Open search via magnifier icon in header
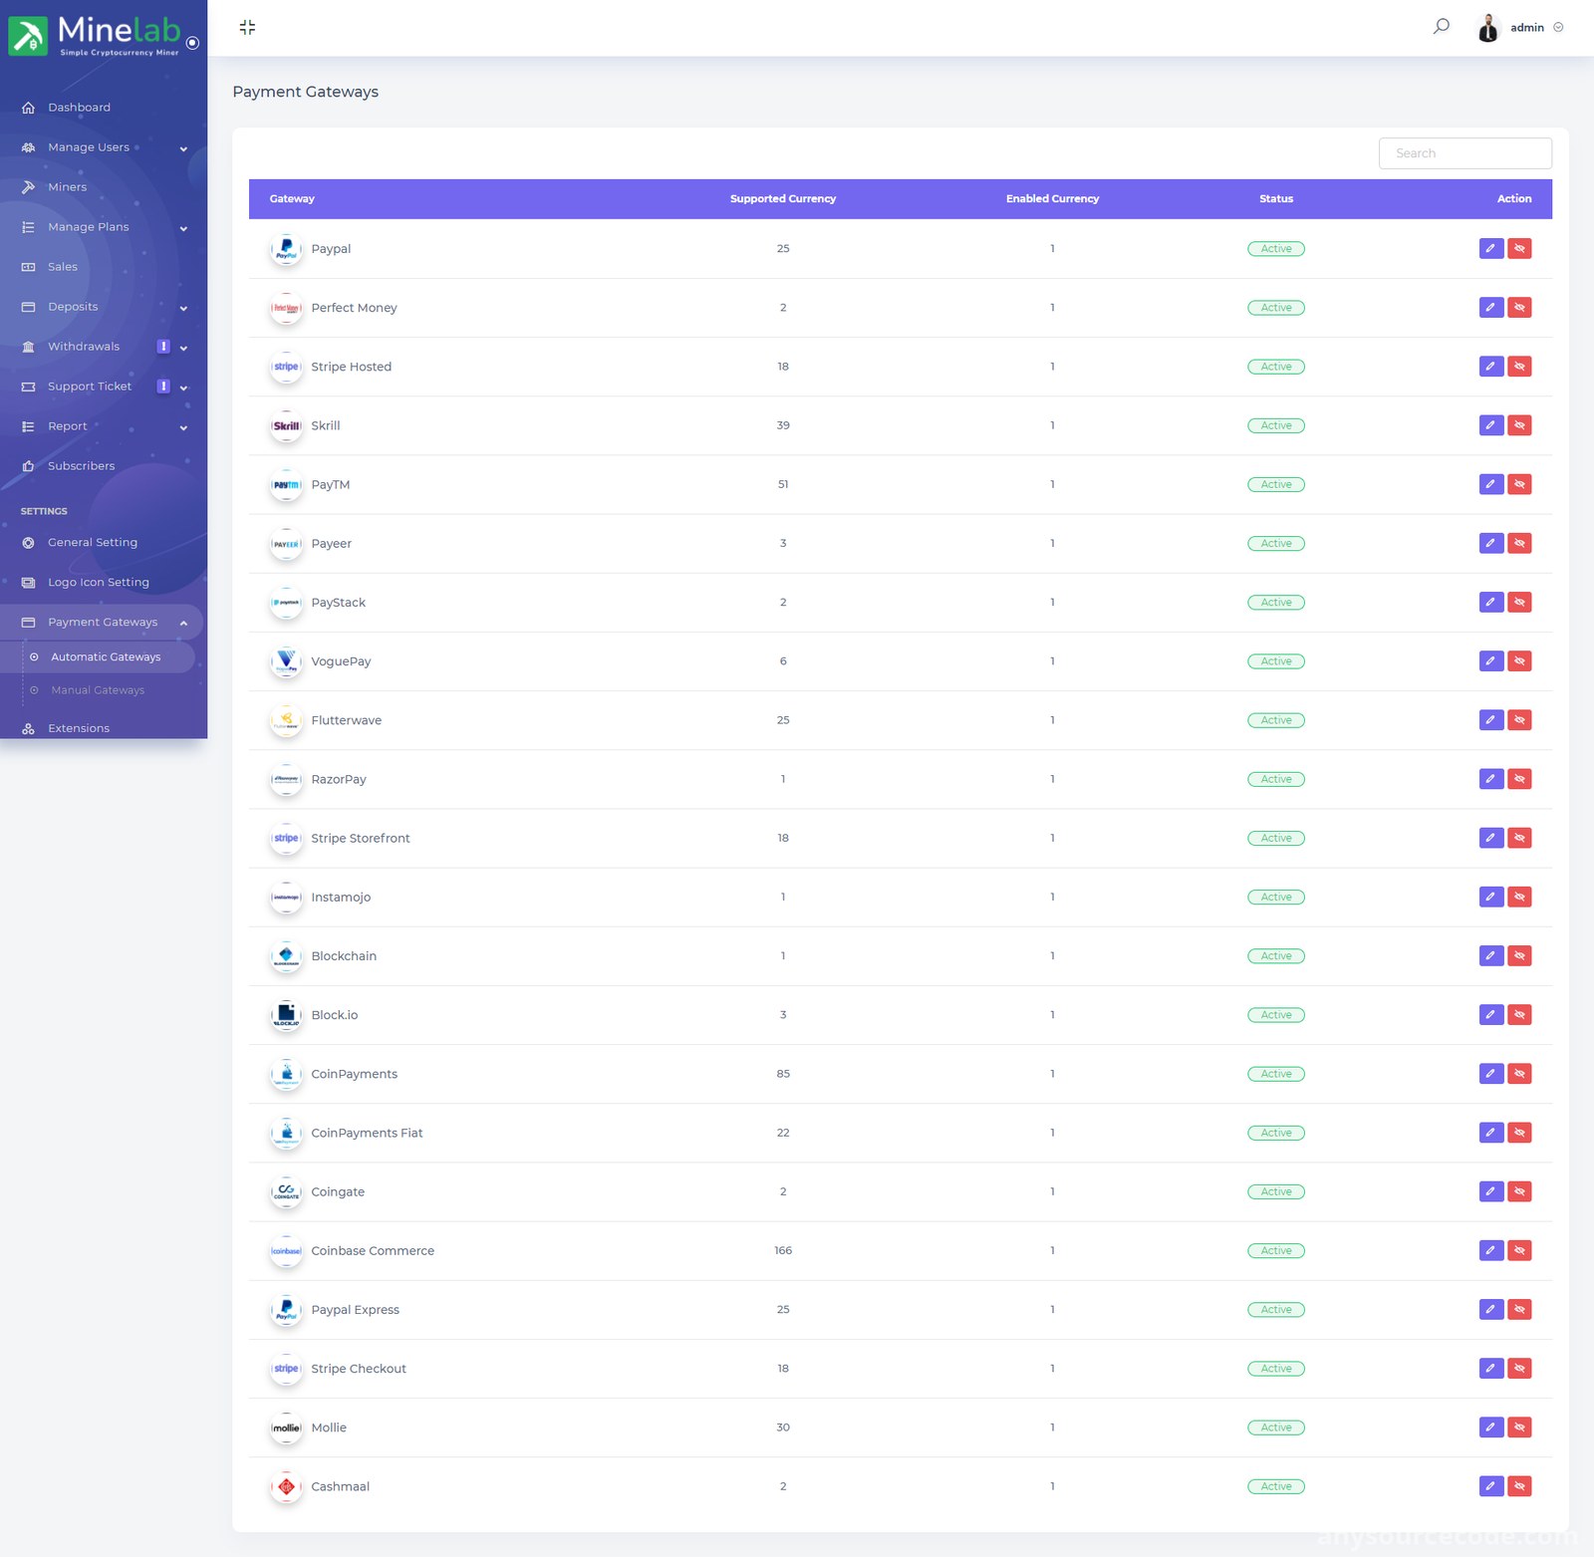The width and height of the screenshot is (1594, 1557). click(1441, 27)
